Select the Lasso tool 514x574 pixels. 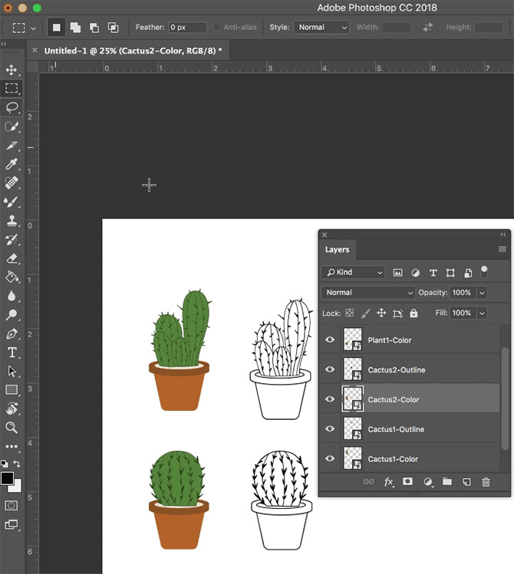pos(12,107)
